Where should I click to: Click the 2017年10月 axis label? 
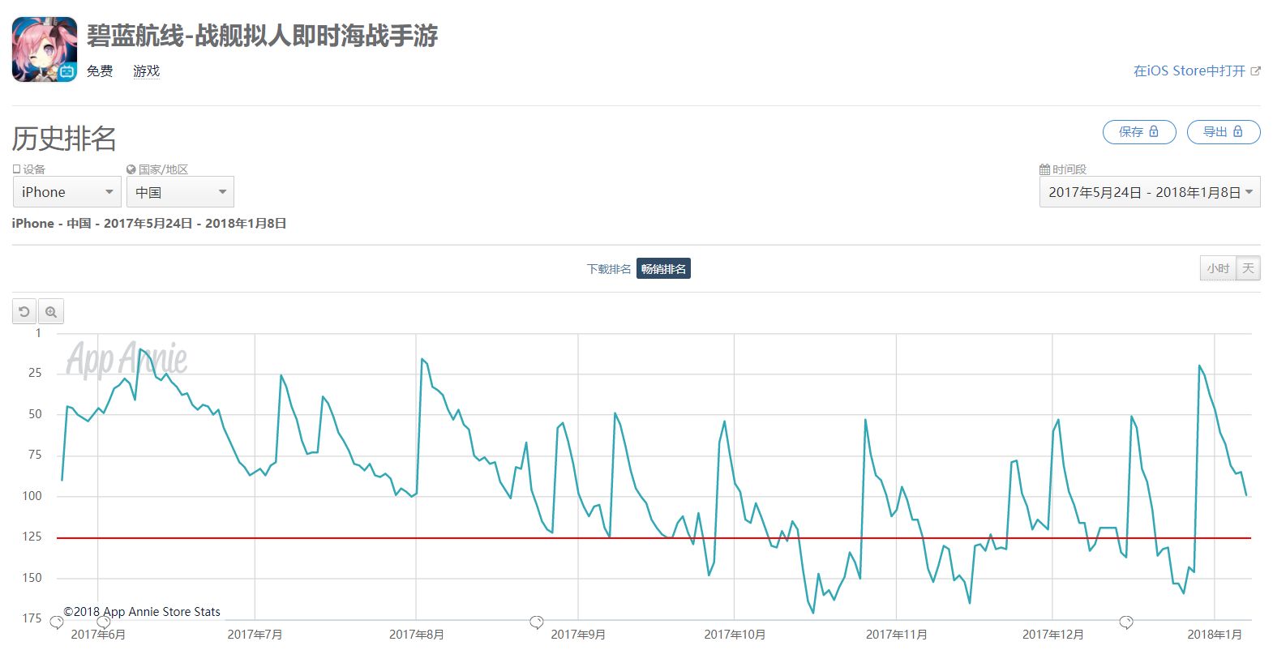pos(735,635)
